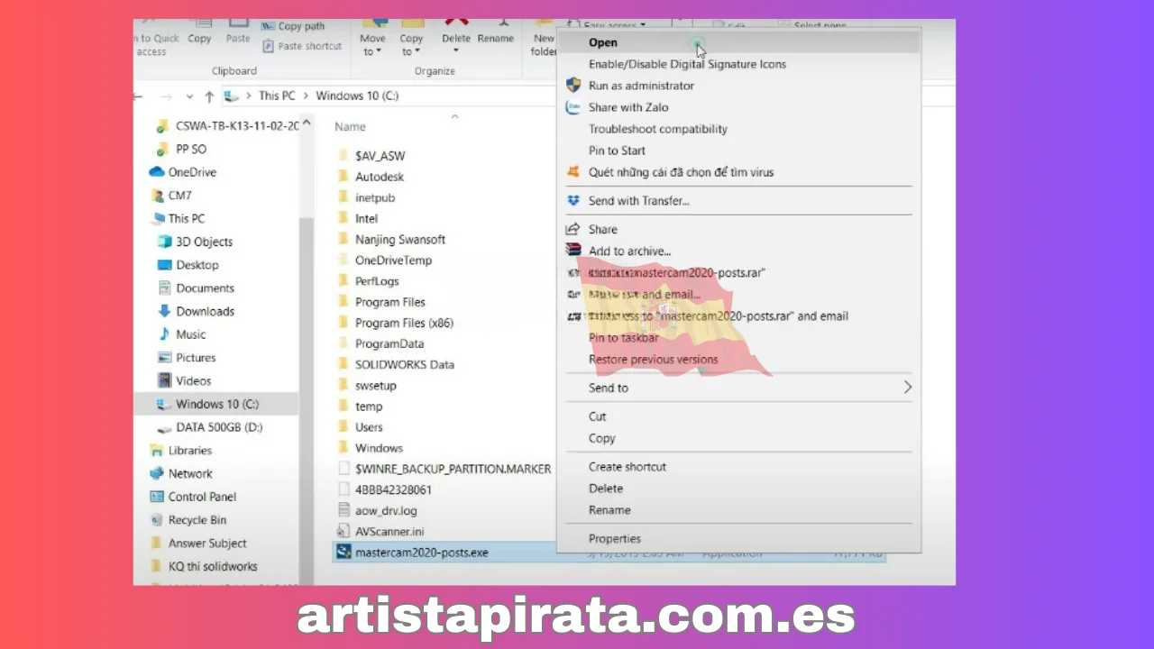Click the Documents icon in sidebar
Screen dimensions: 1154x649
[165, 288]
